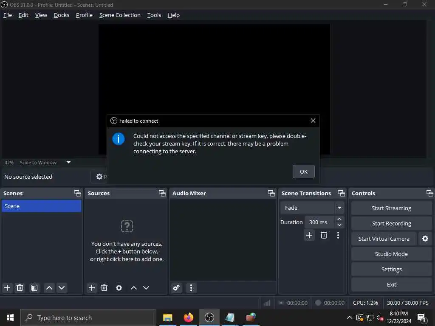435x326 pixels.
Task: Click Start Recording button
Action: (x=391, y=223)
